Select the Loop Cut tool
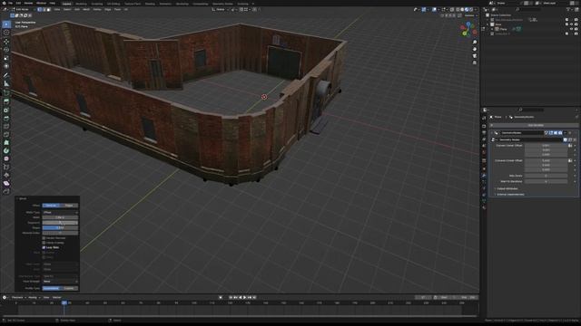Screen dimensions: 581x326 tap(6, 127)
